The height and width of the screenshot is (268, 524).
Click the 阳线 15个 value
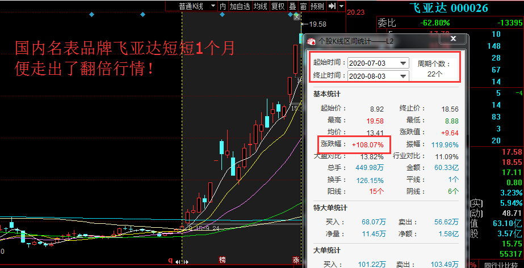[376, 192]
